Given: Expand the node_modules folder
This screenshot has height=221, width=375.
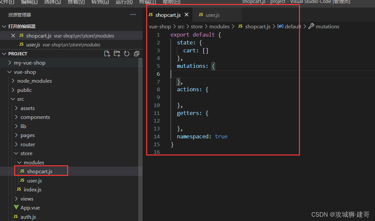Looking at the screenshot, I should pyautogui.click(x=13, y=81).
